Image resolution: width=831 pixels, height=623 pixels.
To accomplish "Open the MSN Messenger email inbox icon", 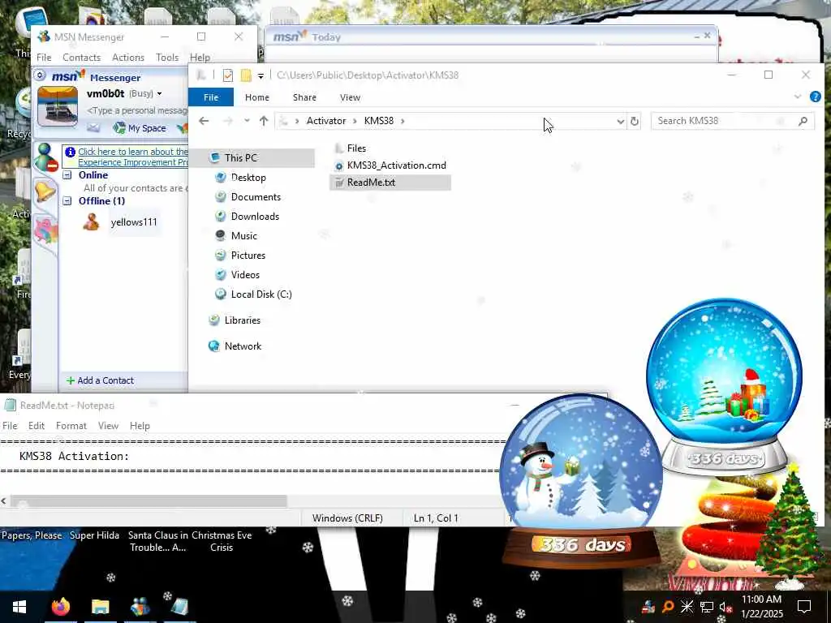I will (93, 127).
